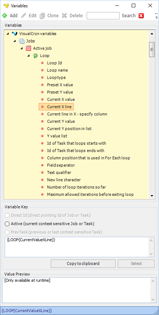Click the Active job calendar icon
Image resolution: width=159 pixels, height=315 pixels.
[x=28, y=48]
